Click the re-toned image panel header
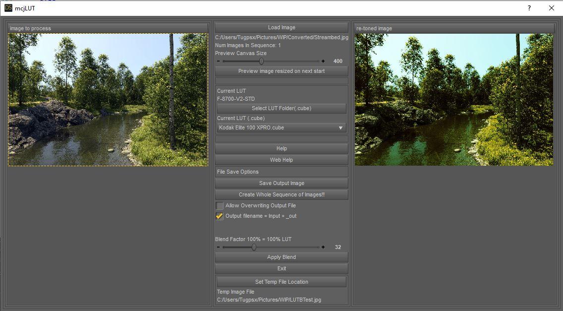 tap(454, 28)
